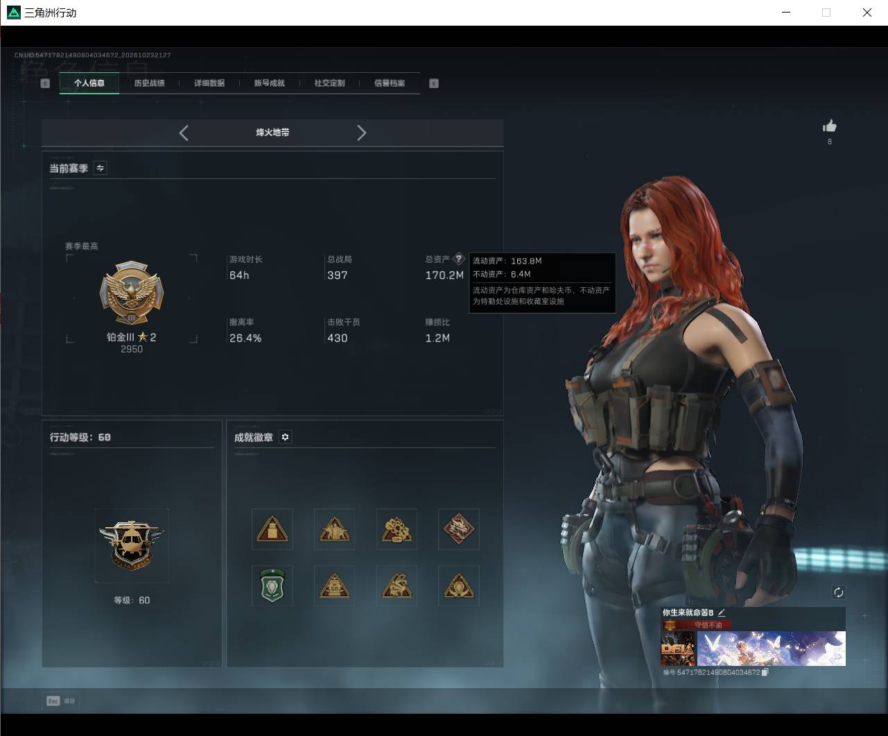This screenshot has height=736, width=888.
Task: Give a thumbs-up like to this profile
Action: pyautogui.click(x=830, y=126)
